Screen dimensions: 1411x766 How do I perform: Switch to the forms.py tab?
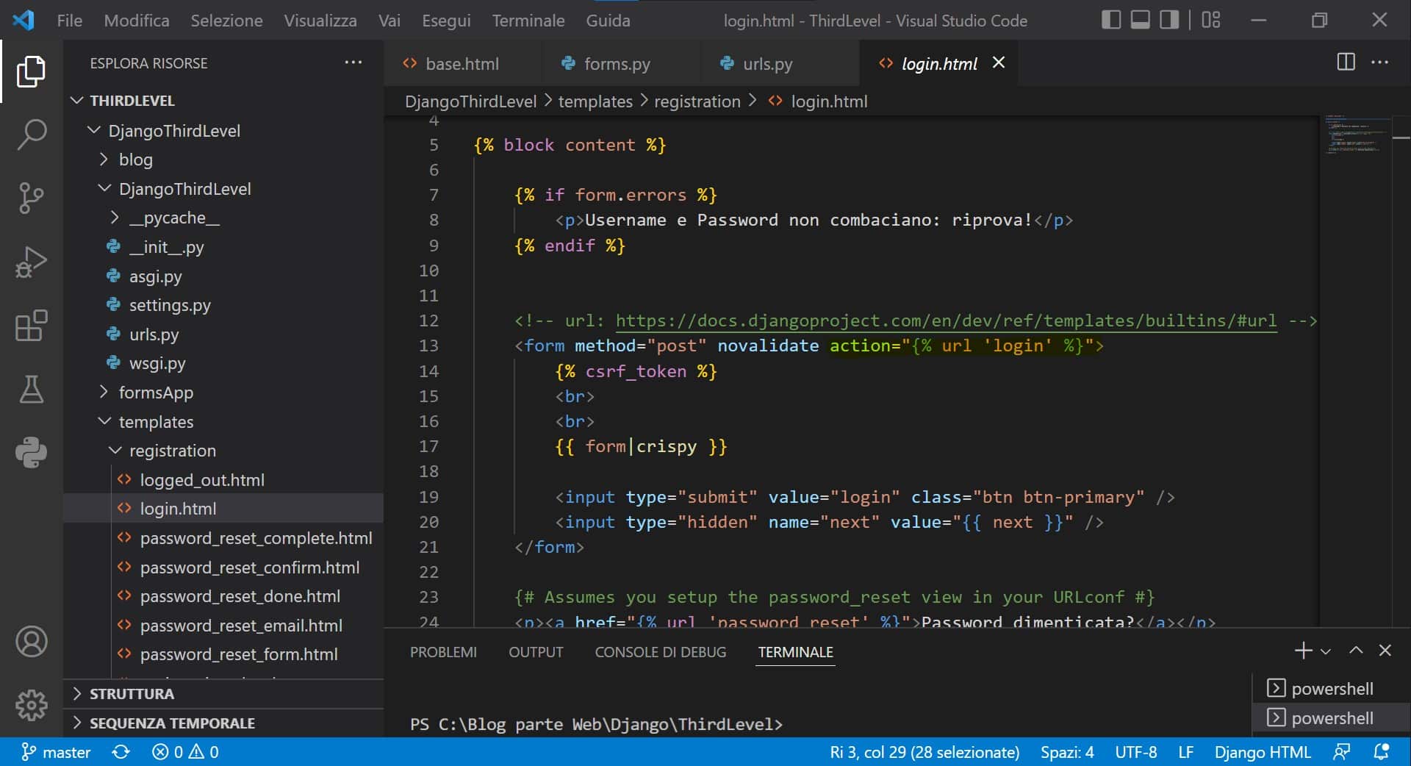click(x=617, y=63)
